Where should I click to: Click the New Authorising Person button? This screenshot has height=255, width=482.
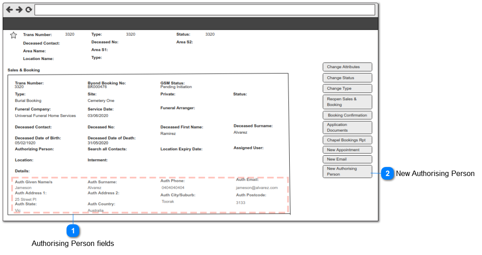348,172
